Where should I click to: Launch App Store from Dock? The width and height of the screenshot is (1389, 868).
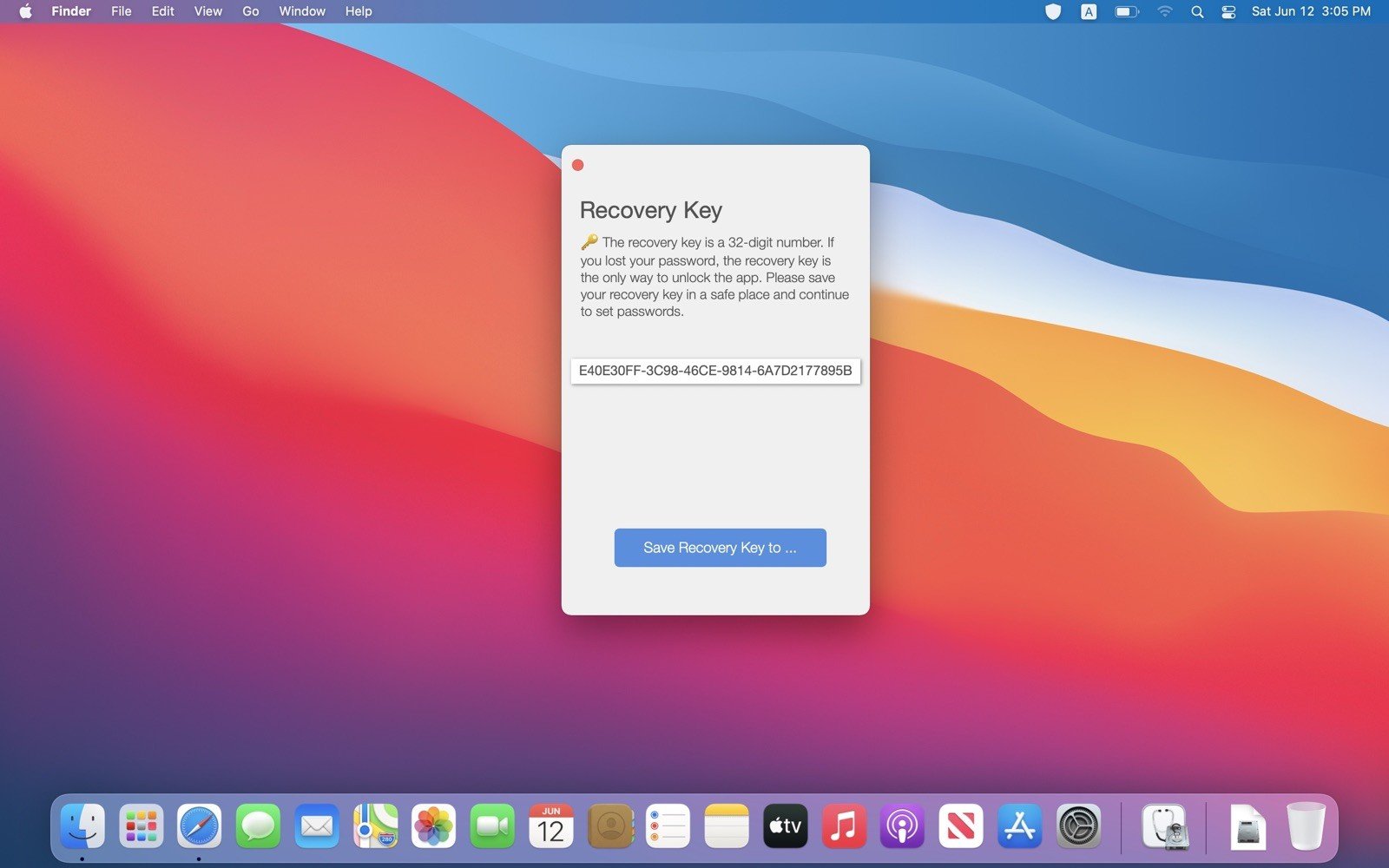(1019, 825)
